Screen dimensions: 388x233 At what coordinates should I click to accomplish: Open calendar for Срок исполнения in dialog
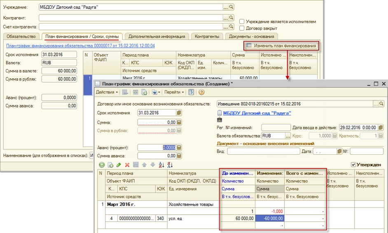coord(179,113)
